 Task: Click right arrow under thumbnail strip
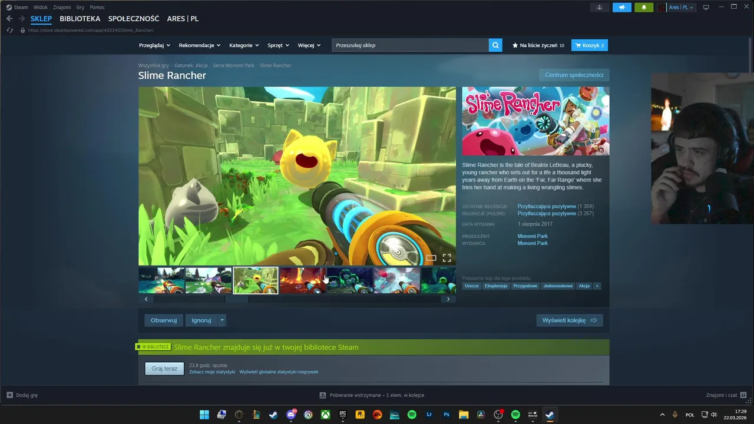point(448,299)
